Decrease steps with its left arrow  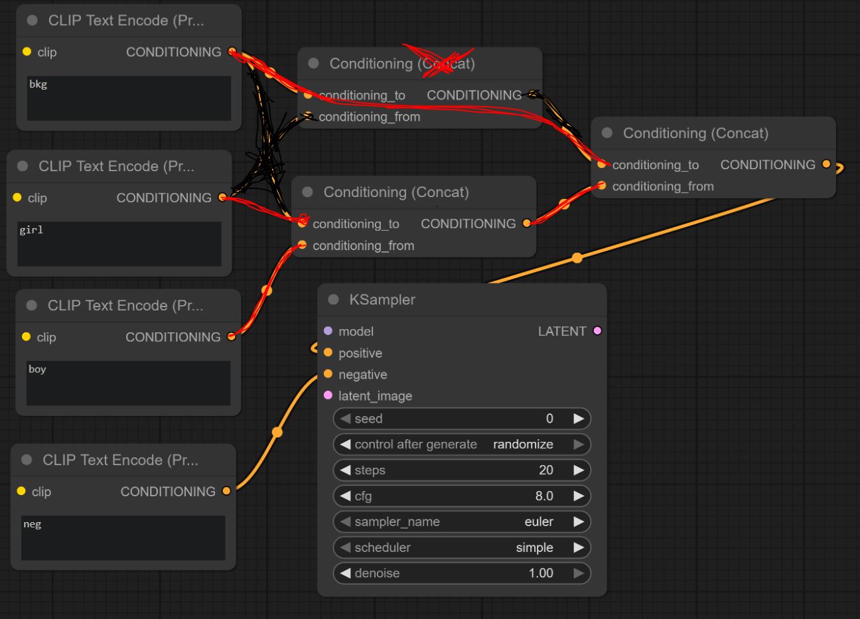(345, 470)
